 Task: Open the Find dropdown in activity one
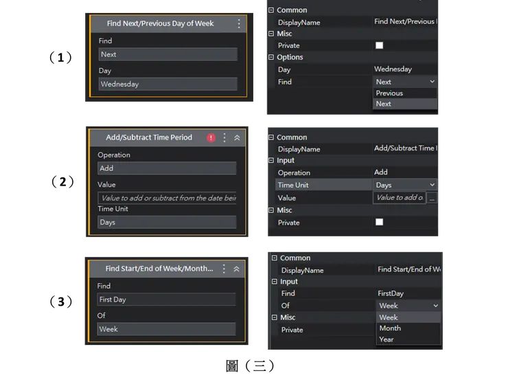click(168, 54)
